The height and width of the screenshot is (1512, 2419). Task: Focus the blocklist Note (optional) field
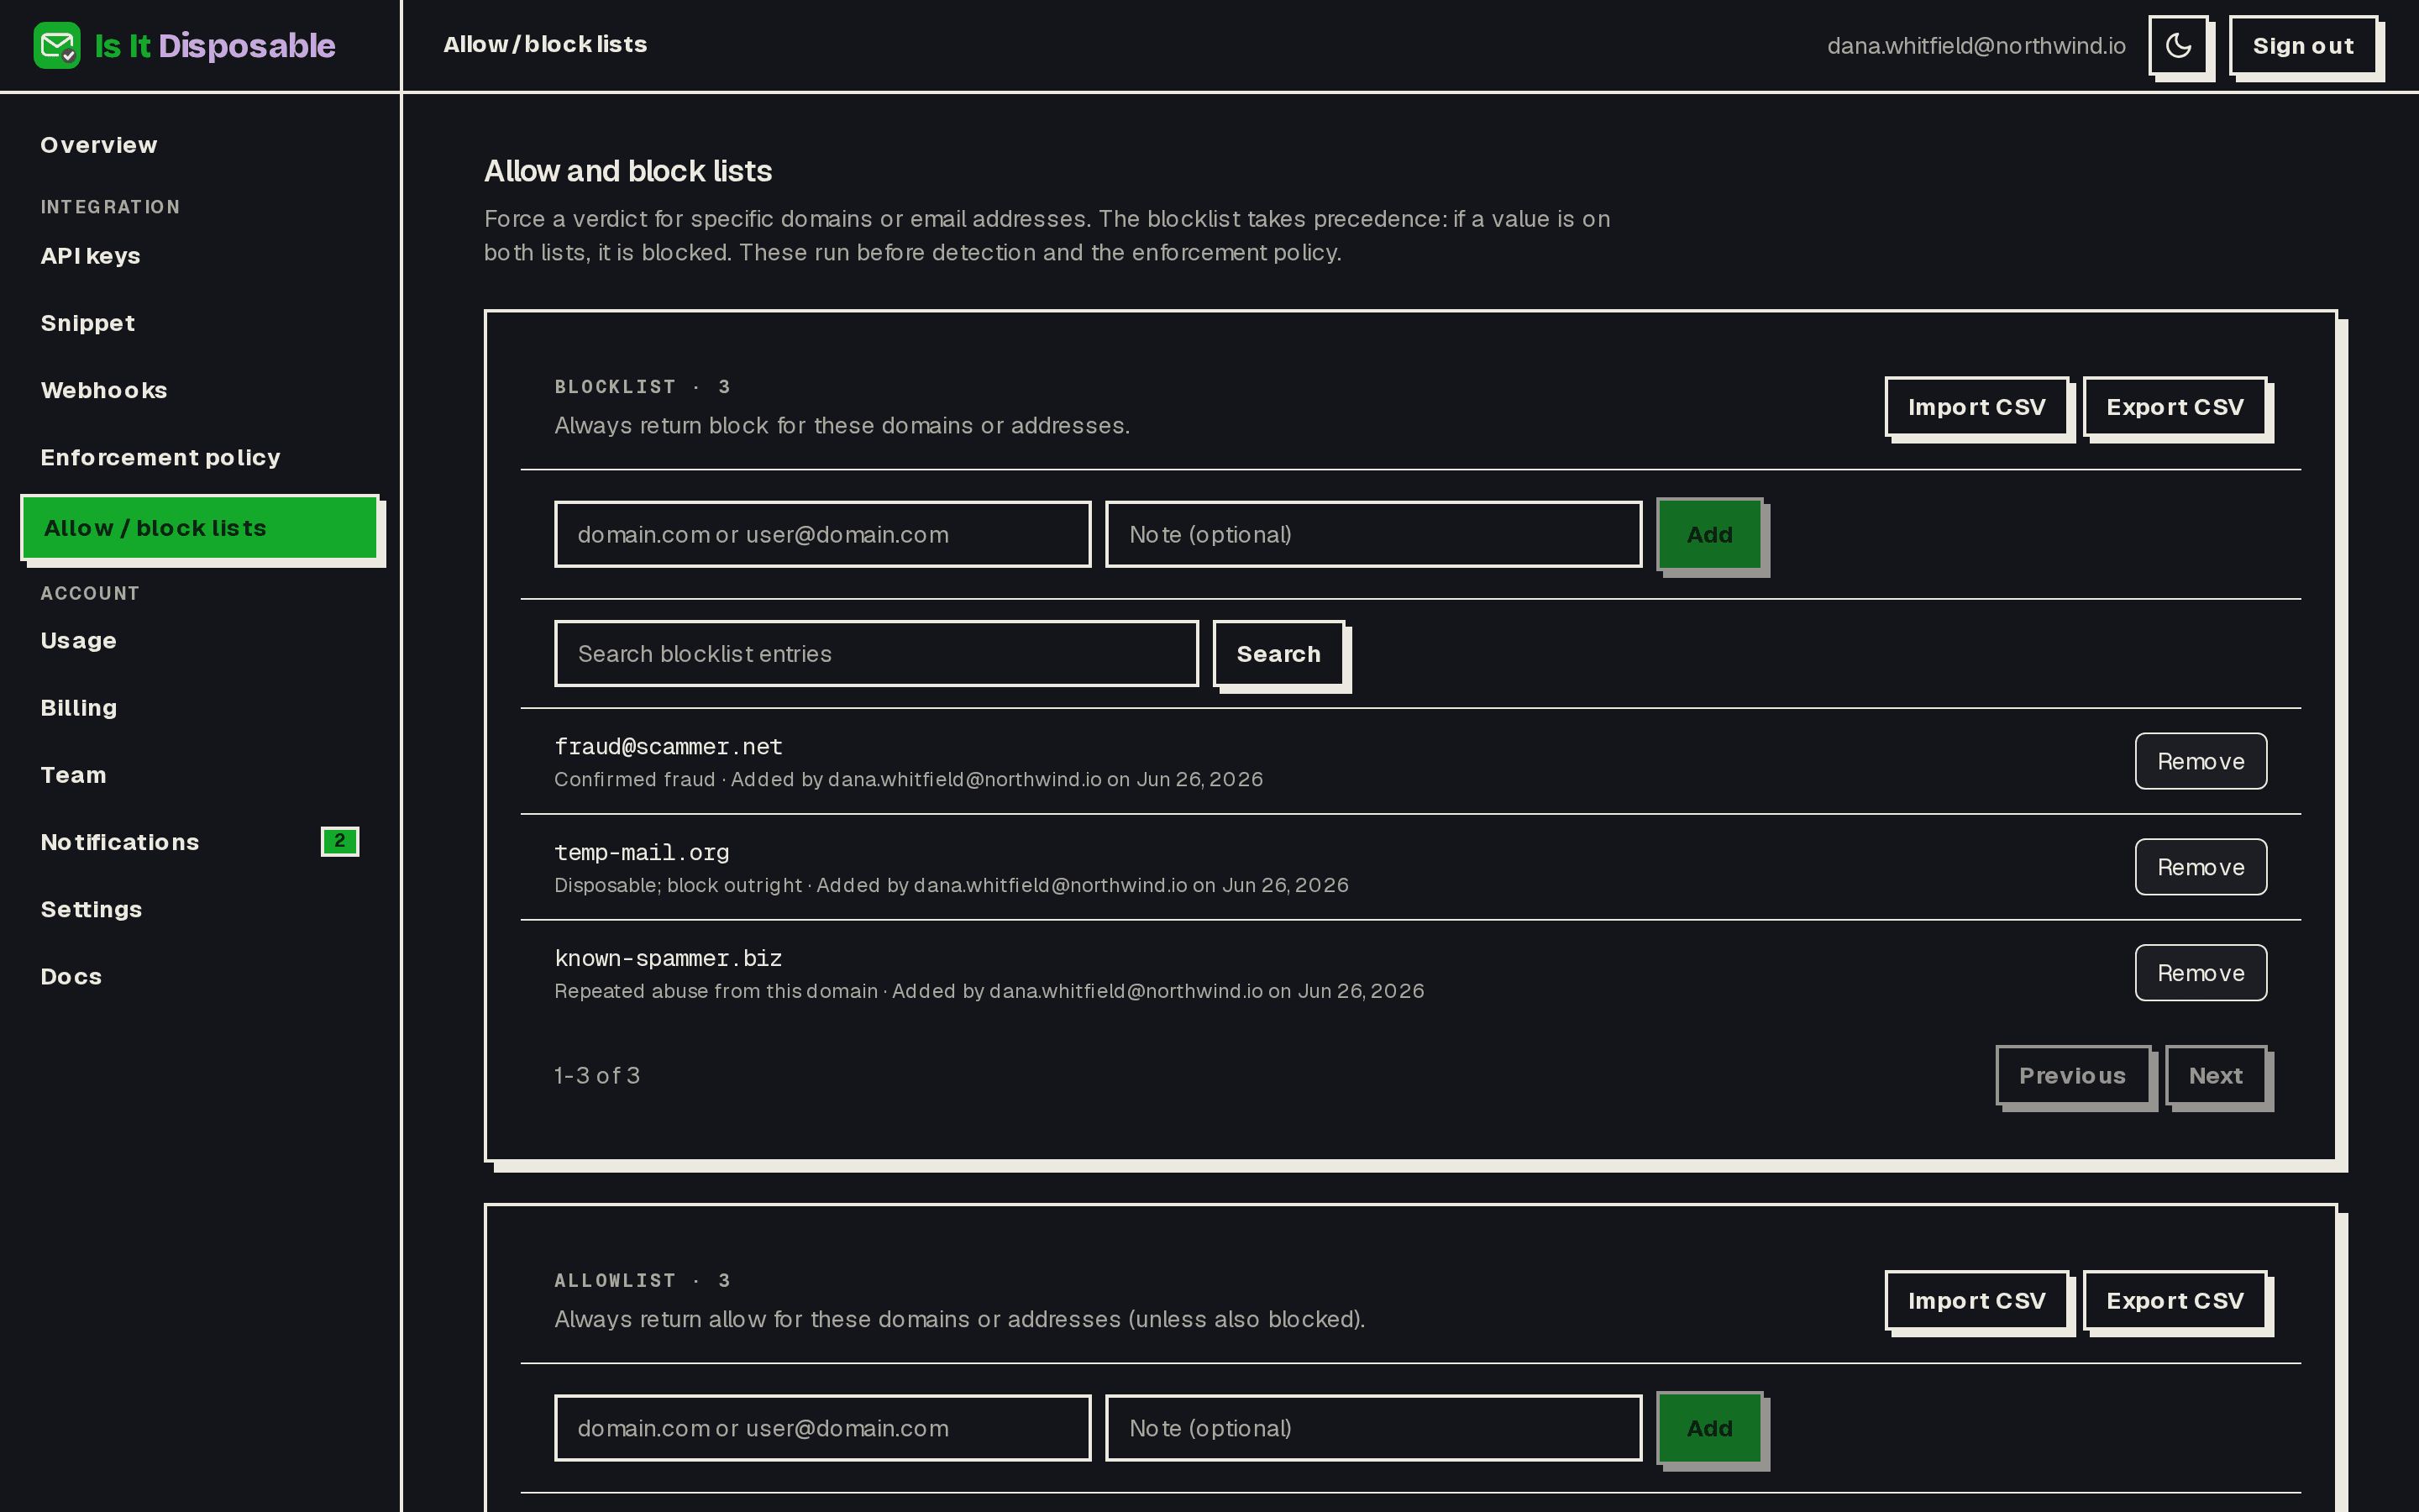point(1373,534)
